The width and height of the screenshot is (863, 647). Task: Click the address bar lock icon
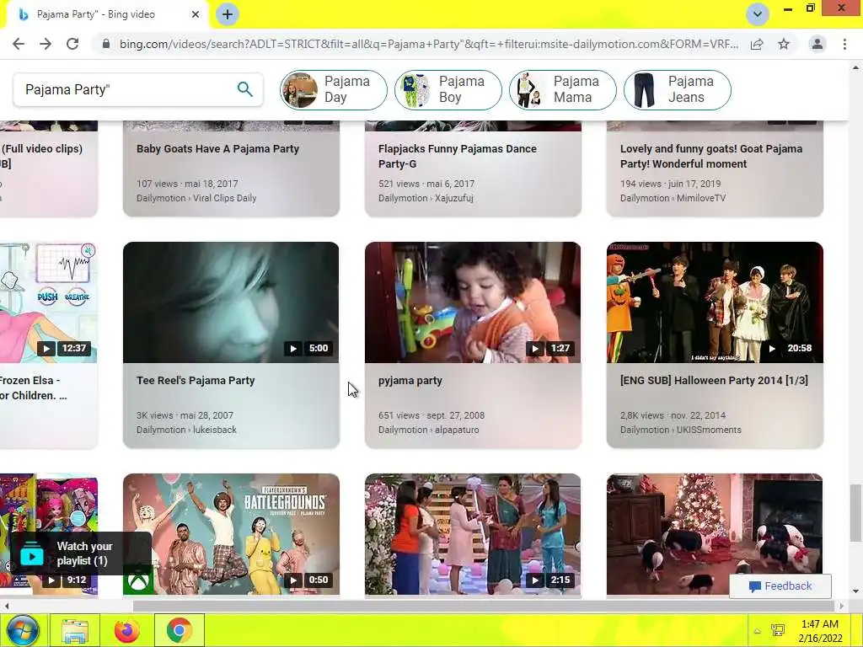(x=106, y=44)
